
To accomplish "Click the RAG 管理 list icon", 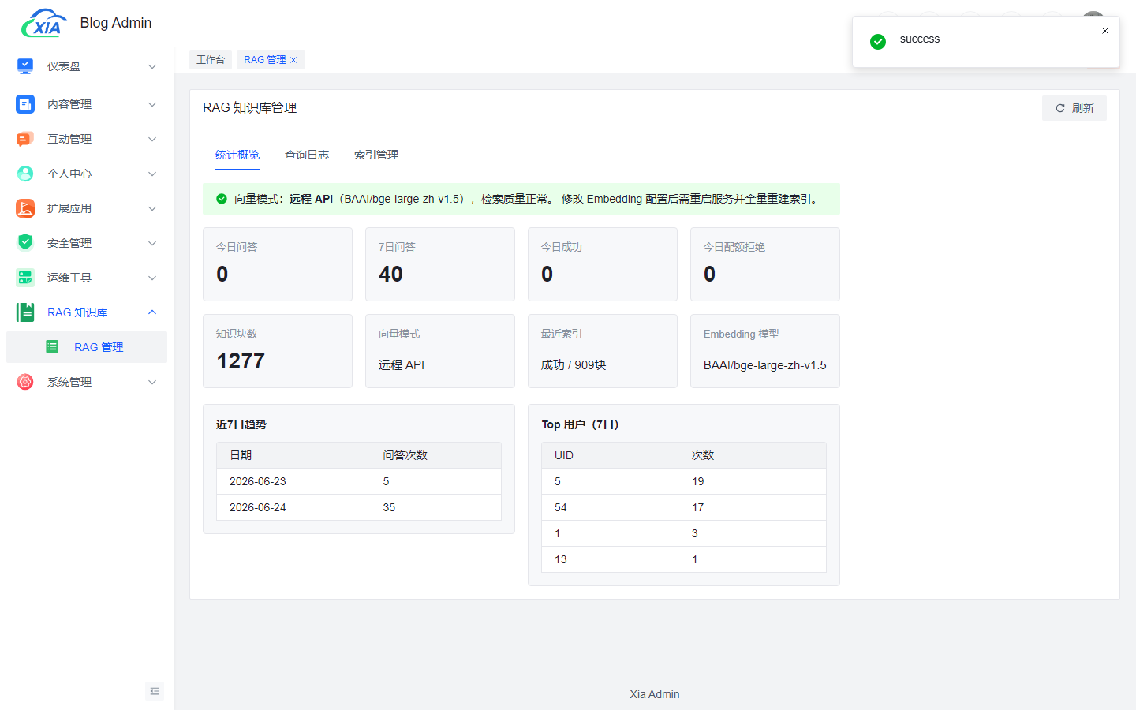I will pos(52,347).
